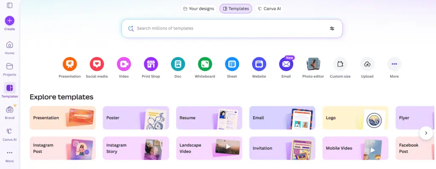Open Projects folder in sidebar

tap(9, 69)
